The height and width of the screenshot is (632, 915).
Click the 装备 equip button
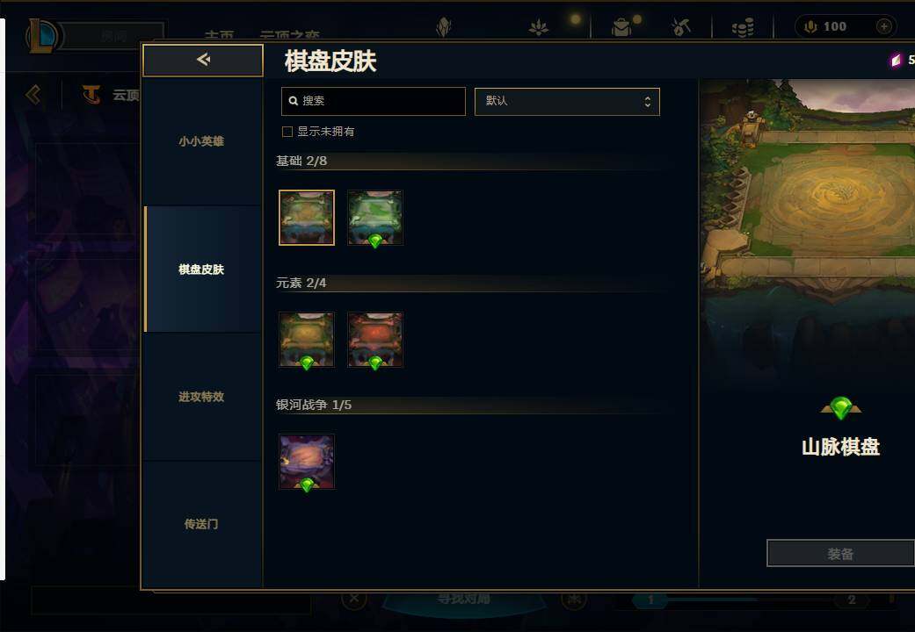click(840, 553)
